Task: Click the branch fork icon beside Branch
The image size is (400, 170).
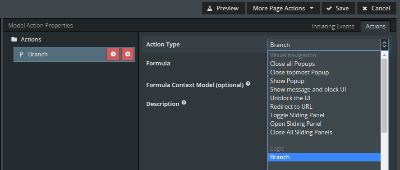Action: click(x=22, y=55)
